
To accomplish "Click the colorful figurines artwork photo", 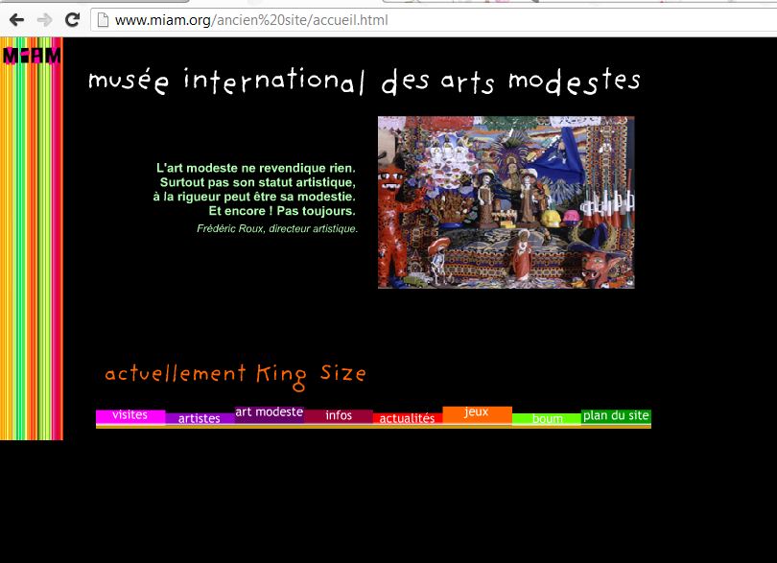I will point(506,202).
